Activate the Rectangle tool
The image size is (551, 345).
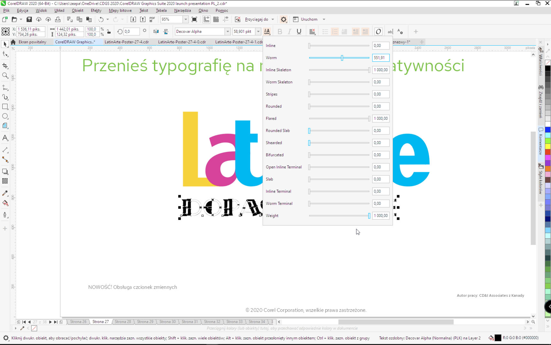[5, 107]
